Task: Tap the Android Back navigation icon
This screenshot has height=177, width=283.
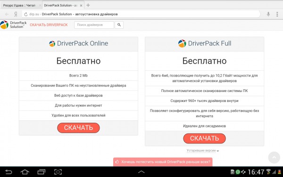Action: coord(8,172)
